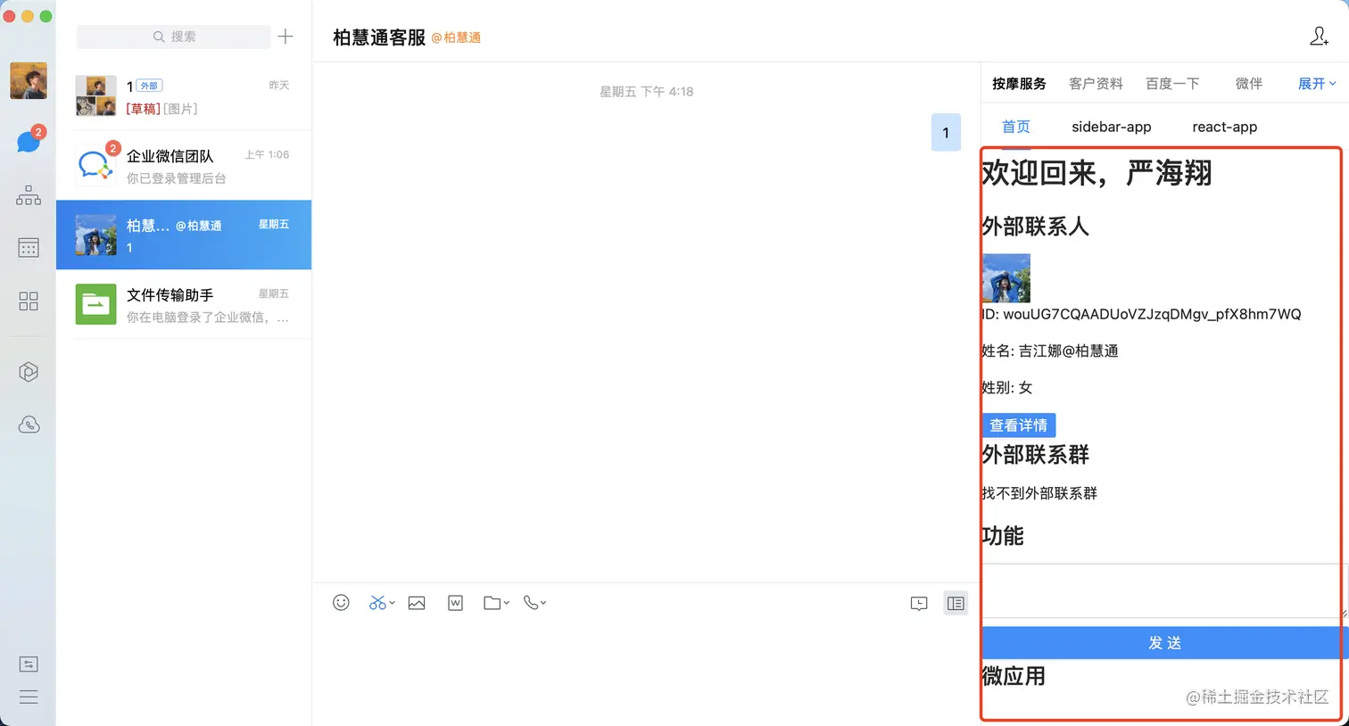Click the 搜索 search field
This screenshot has width=1349, height=726.
point(173,37)
